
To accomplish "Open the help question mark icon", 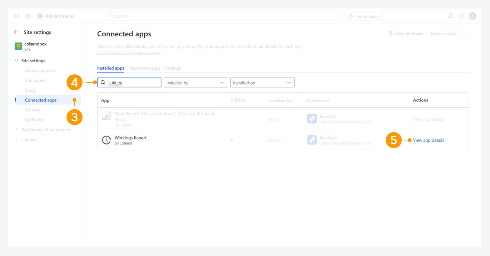I will coord(462,16).
